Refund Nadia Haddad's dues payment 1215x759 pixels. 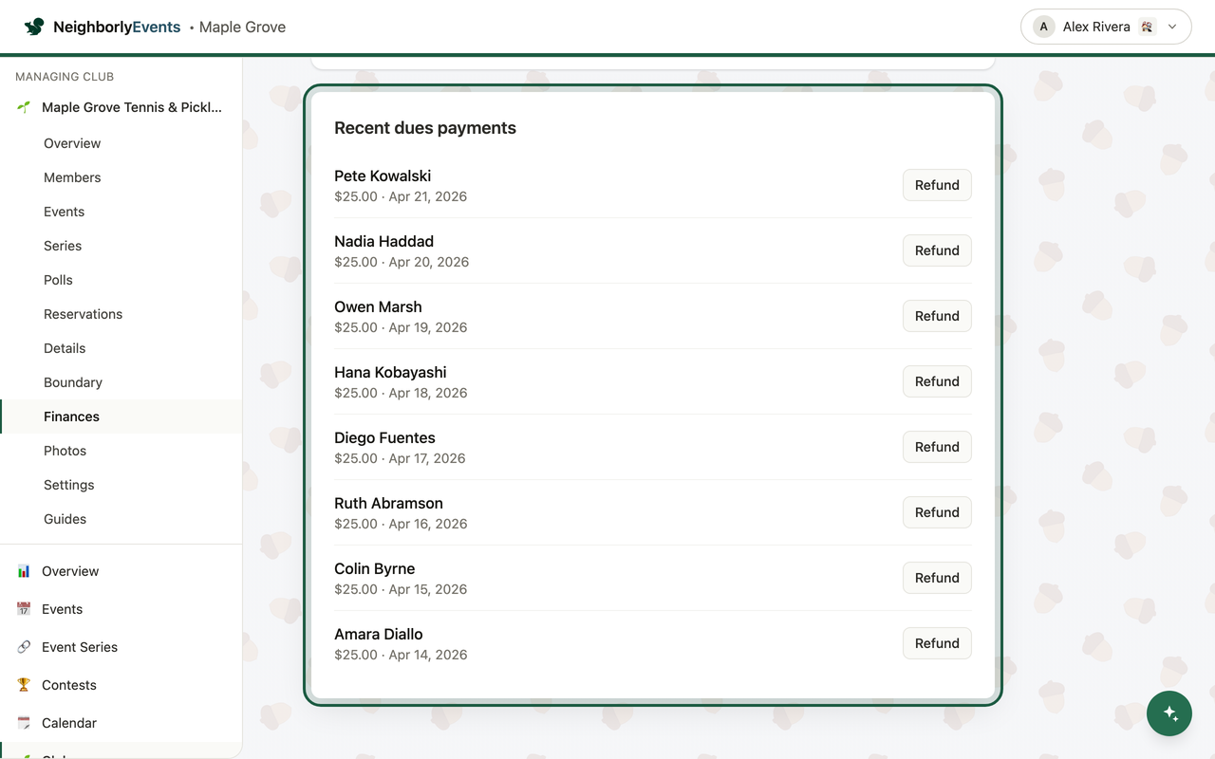pyautogui.click(x=937, y=250)
